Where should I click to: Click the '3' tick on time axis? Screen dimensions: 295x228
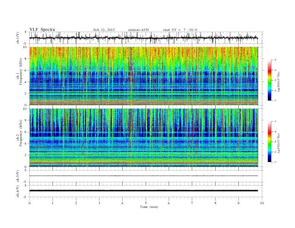[99, 203]
